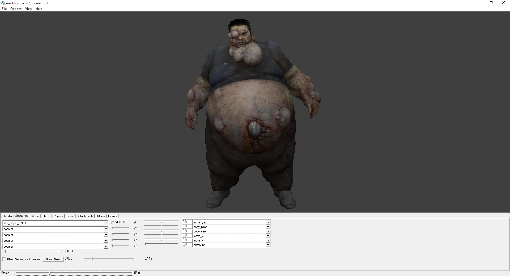Click the playback speed slider left of fps readout
Image resolution: width=510 pixels, height=276 pixels.
click(x=29, y=252)
